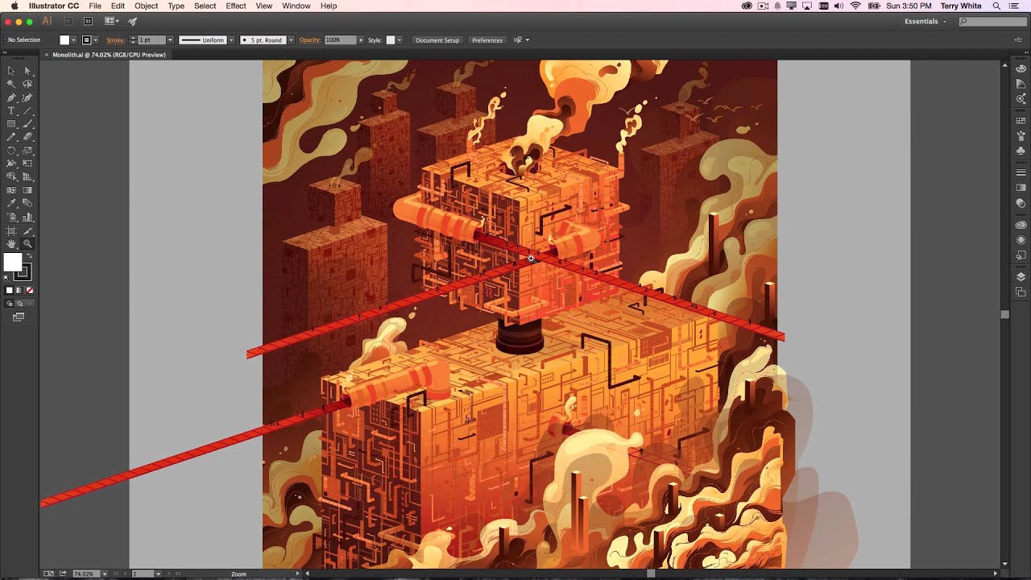Select the Zoom magnifier tool
The width and height of the screenshot is (1031, 580).
(27, 243)
